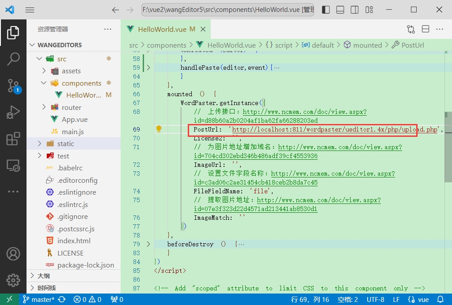Unfold the handlePaste method at line 59
Image resolution: width=452 pixels, height=305 pixels.
(x=148, y=68)
